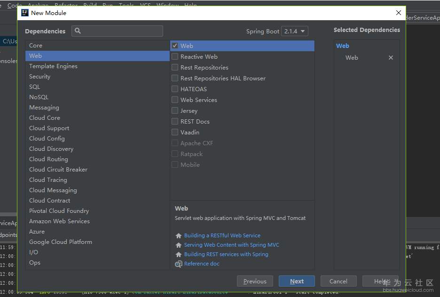Open Serving Web Content with Spring MVC link
The height and width of the screenshot is (297, 440).
click(231, 245)
